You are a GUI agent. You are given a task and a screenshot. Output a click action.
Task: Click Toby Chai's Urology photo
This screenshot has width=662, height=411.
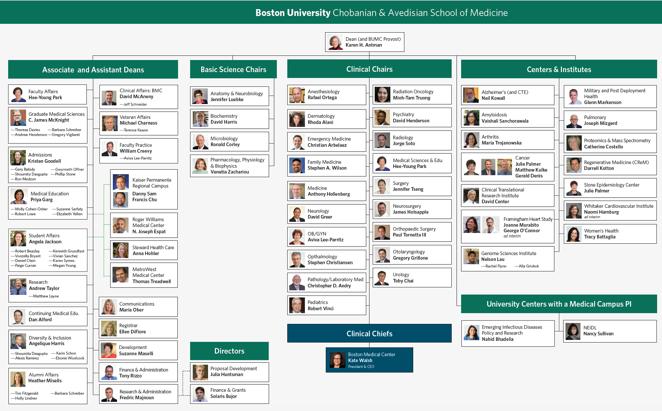382,278
